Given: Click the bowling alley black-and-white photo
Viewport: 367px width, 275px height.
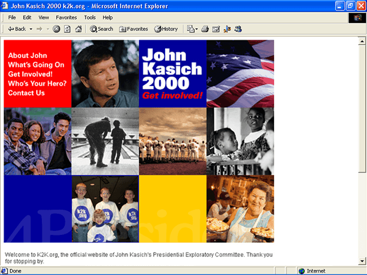Looking at the screenshot, I should point(105,142).
